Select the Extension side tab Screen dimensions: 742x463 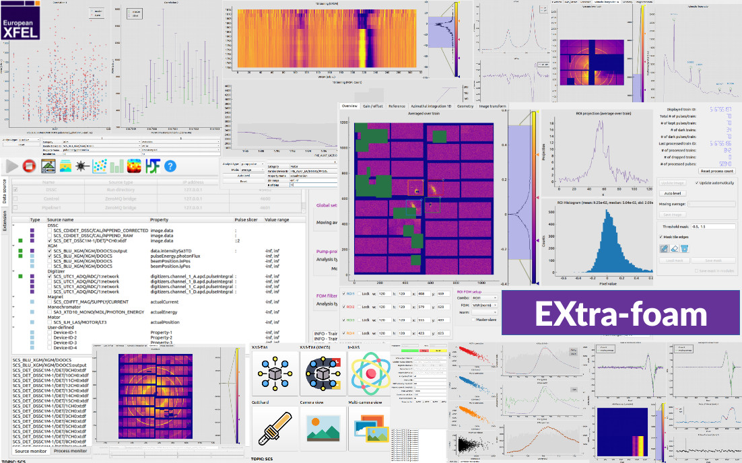click(5, 221)
